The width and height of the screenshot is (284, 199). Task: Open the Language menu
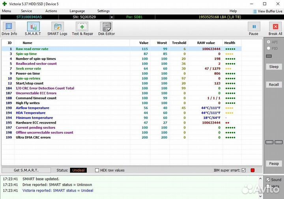click(77, 11)
